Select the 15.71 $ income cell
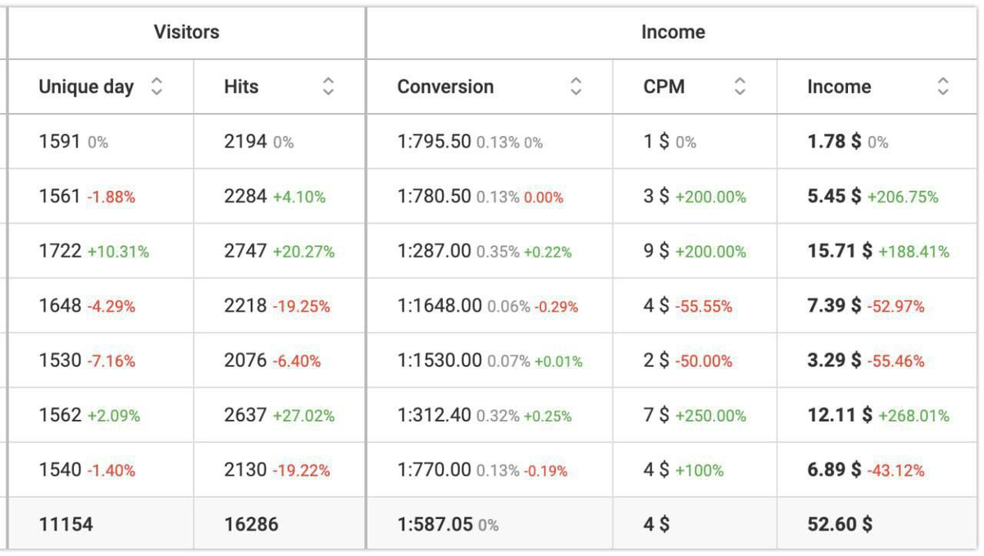The width and height of the screenshot is (984, 556). [x=840, y=252]
